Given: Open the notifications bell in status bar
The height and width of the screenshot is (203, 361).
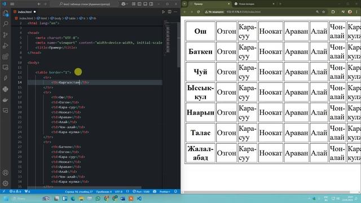Looking at the screenshot, I should (x=175, y=192).
